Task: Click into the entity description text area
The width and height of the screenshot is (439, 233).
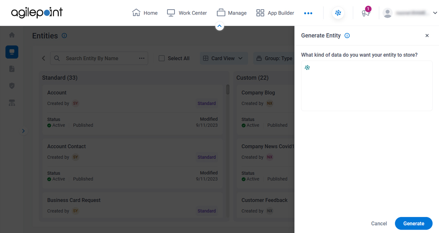Action: coord(367,86)
